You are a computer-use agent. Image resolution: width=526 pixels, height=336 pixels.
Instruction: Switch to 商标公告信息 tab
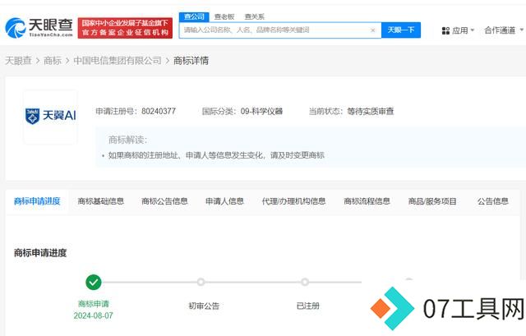pyautogui.click(x=164, y=201)
